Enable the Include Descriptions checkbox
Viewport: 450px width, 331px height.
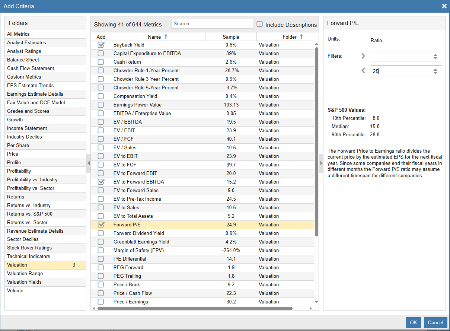pyautogui.click(x=260, y=24)
